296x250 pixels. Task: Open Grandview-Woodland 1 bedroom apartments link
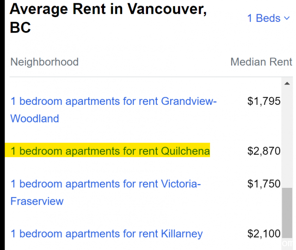pyautogui.click(x=113, y=110)
